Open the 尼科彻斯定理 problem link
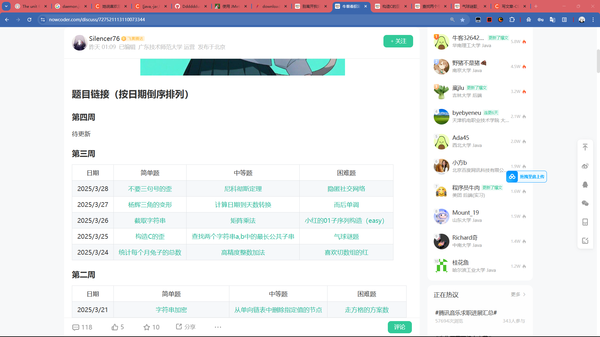600x337 pixels. (243, 189)
